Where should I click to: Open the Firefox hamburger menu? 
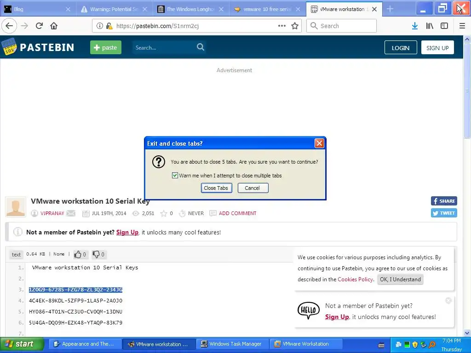462,26
